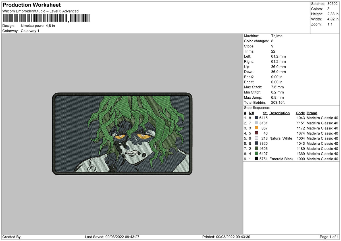The height and width of the screenshot is (241, 341).
Task: Click the Natural White color swatch
Action: pos(257,138)
